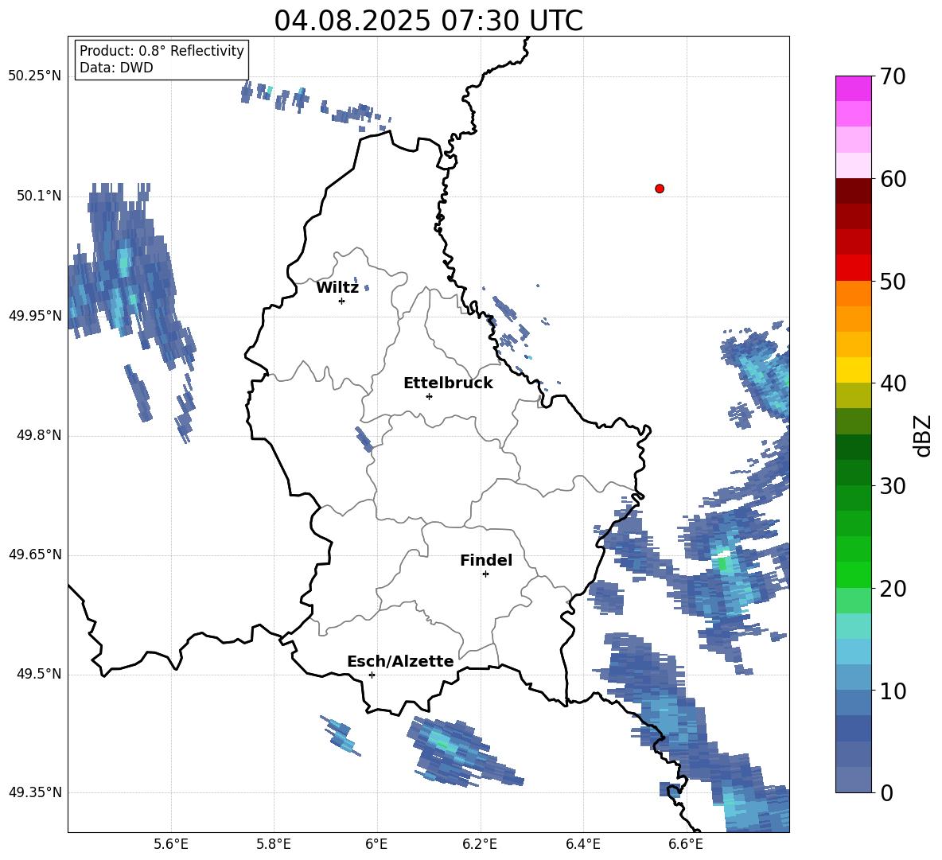Click the 50 value on colorbar
The image size is (942, 860).
(893, 282)
